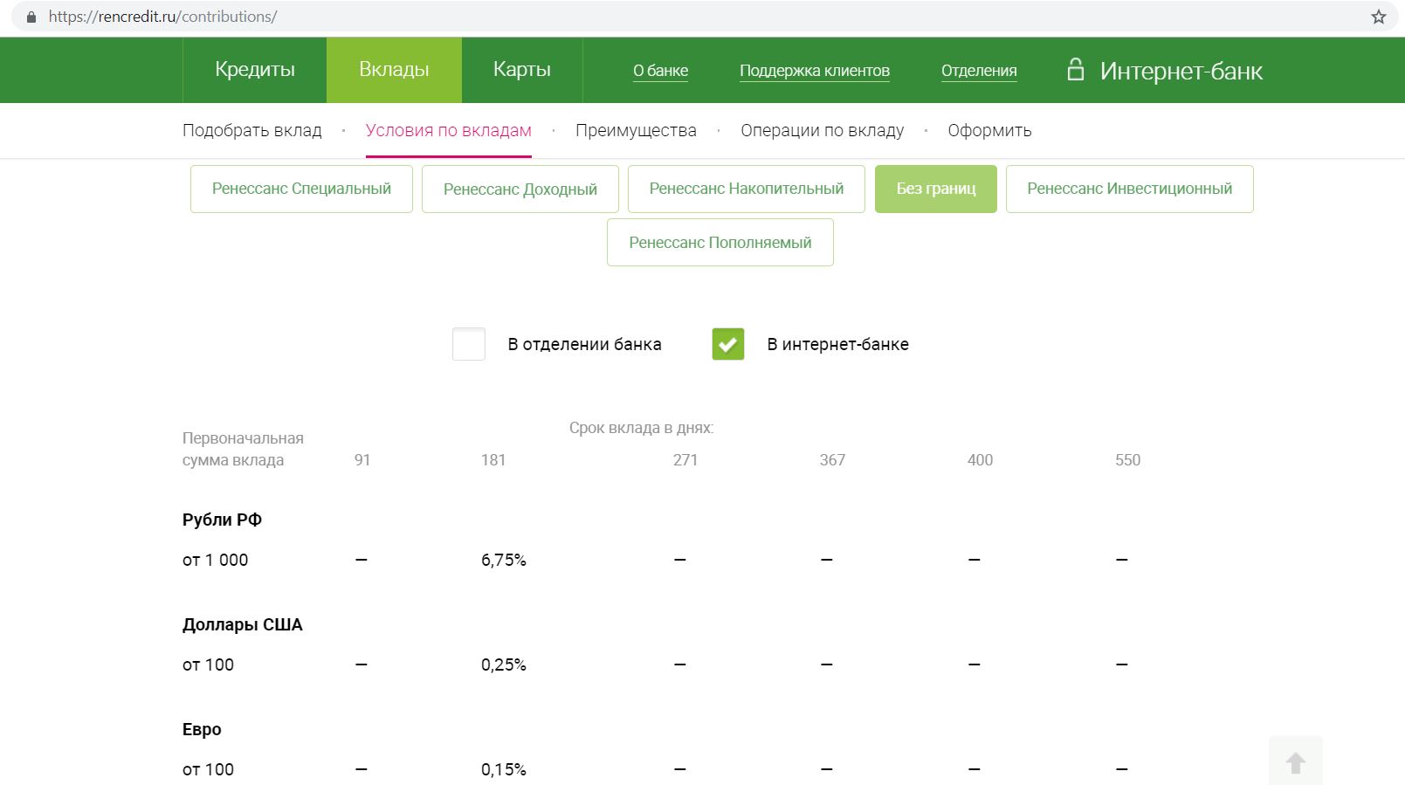The image size is (1405, 785).
Task: Click the 91 days column header
Action: pyautogui.click(x=362, y=460)
